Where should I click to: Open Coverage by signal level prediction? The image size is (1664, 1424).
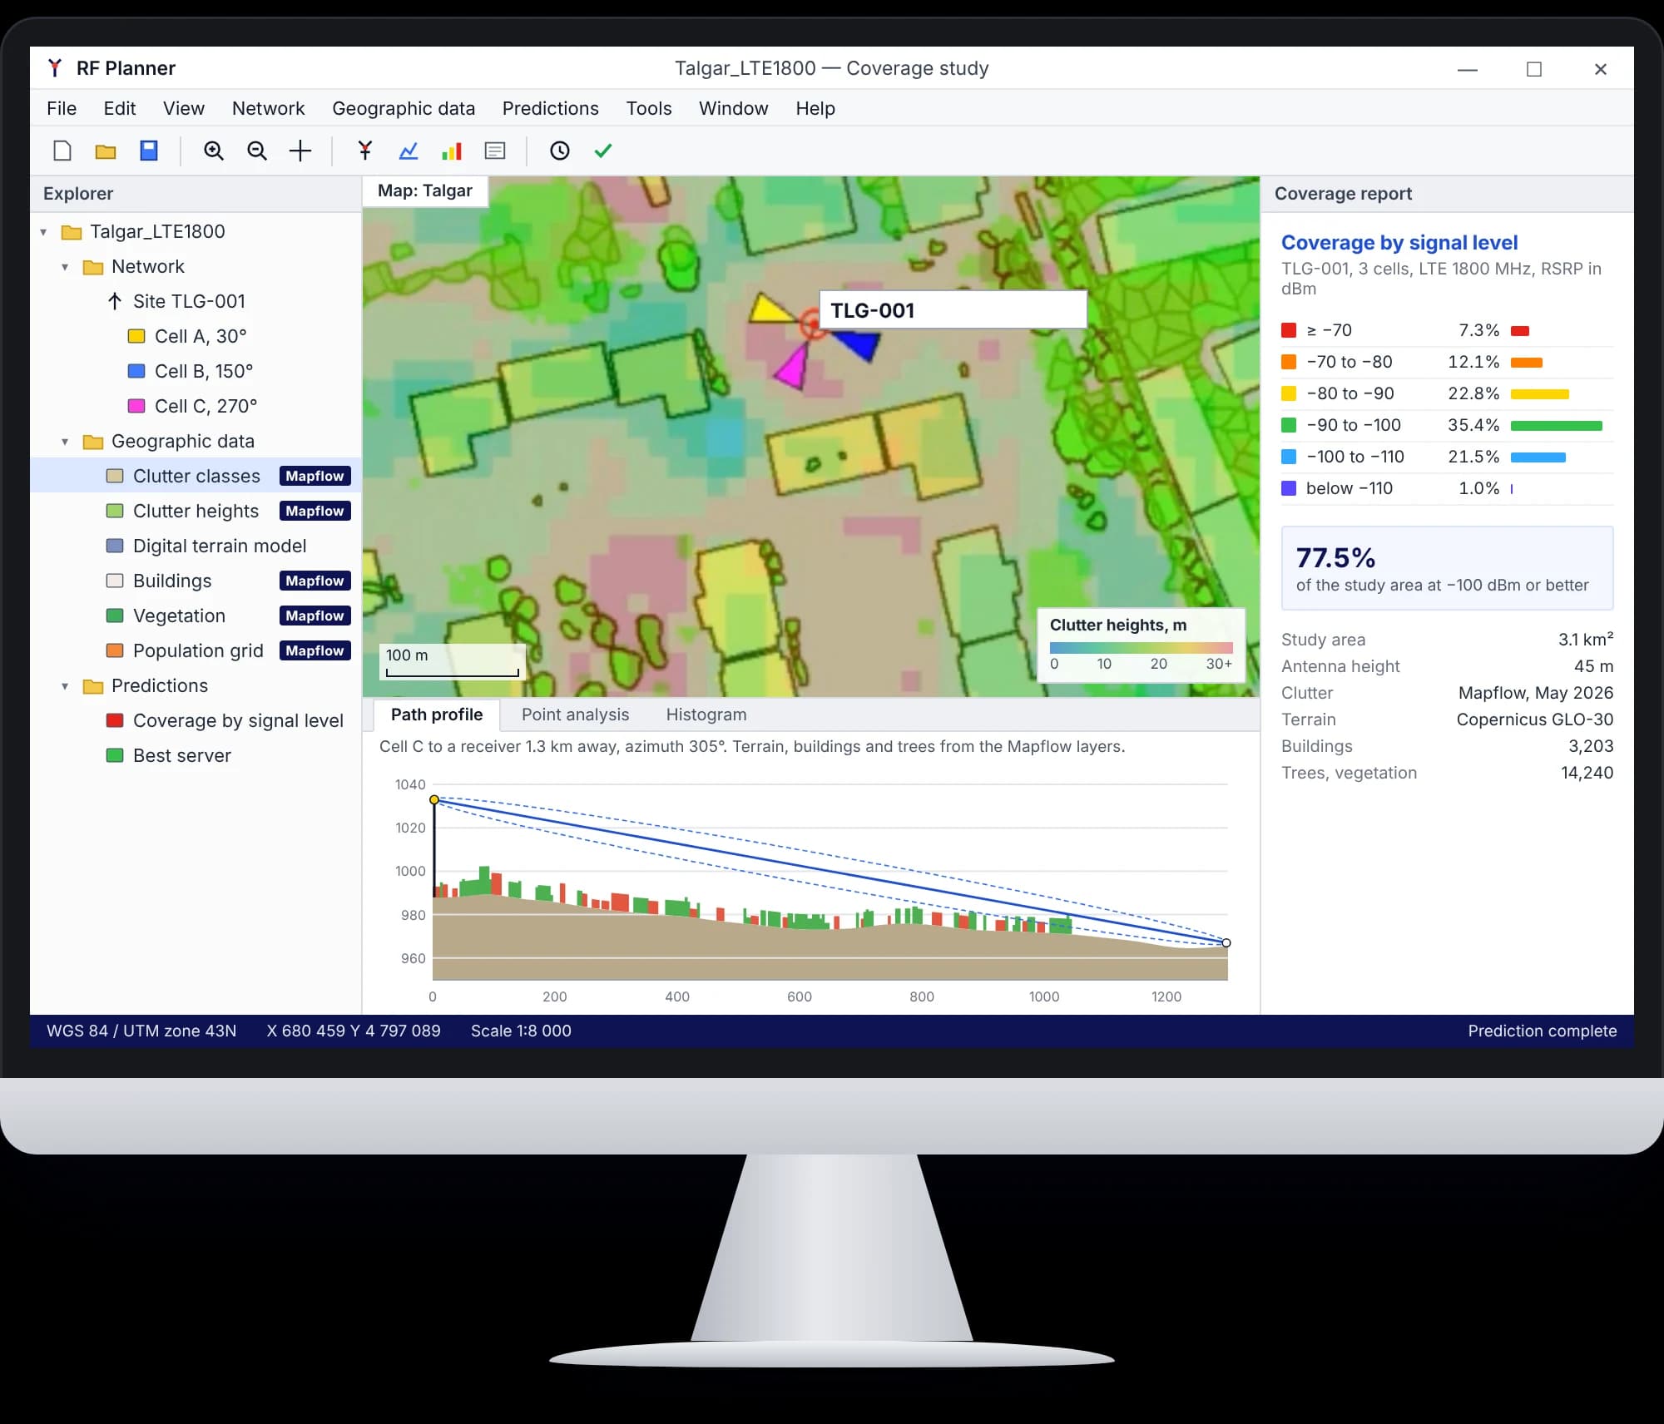click(196, 720)
